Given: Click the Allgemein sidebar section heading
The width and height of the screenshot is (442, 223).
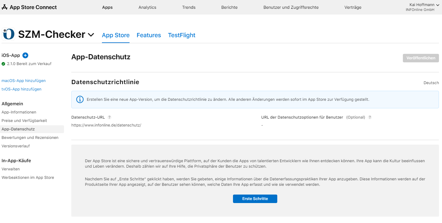Looking at the screenshot, I should tap(12, 104).
